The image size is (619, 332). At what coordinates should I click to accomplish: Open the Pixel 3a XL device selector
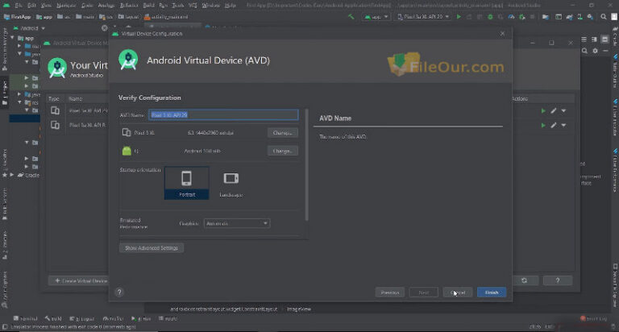click(423, 17)
